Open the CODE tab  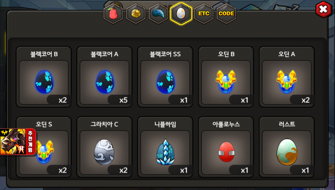pyautogui.click(x=226, y=13)
